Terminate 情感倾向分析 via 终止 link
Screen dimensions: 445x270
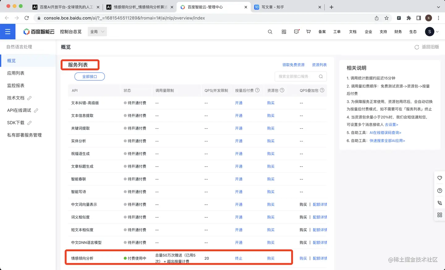tap(239, 258)
